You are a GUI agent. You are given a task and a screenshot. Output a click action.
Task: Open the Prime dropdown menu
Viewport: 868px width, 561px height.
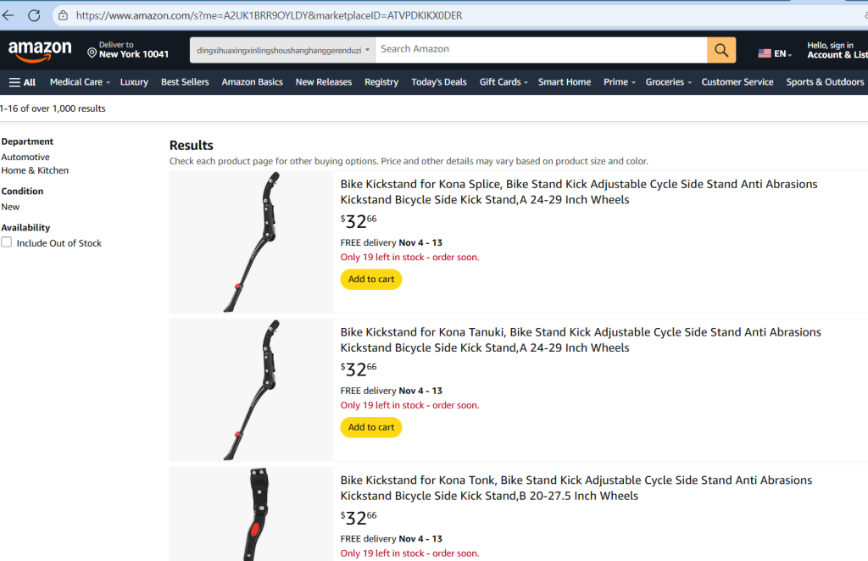(619, 82)
